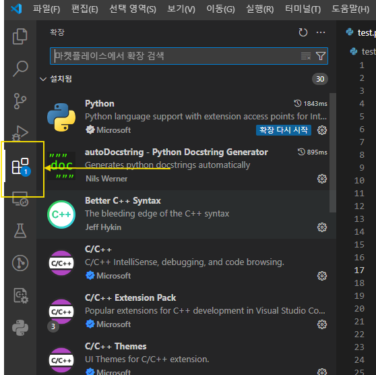Click editor line number 10

(x=359, y=180)
